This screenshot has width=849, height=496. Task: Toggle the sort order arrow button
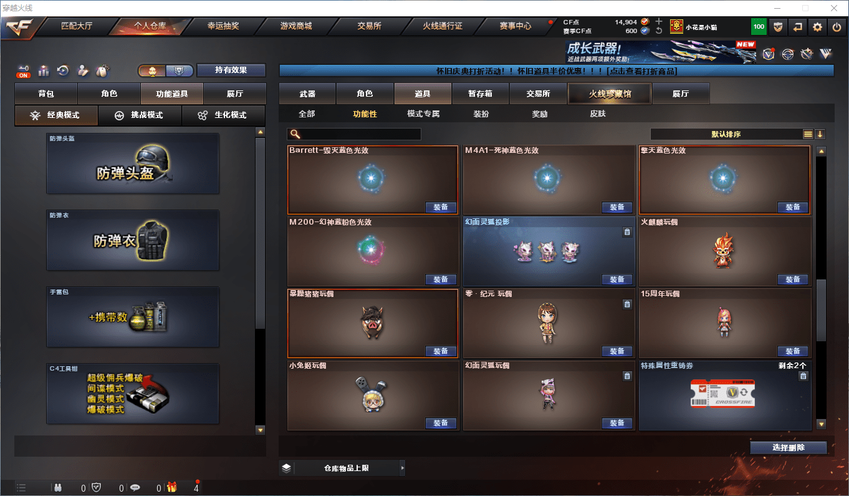(x=820, y=134)
